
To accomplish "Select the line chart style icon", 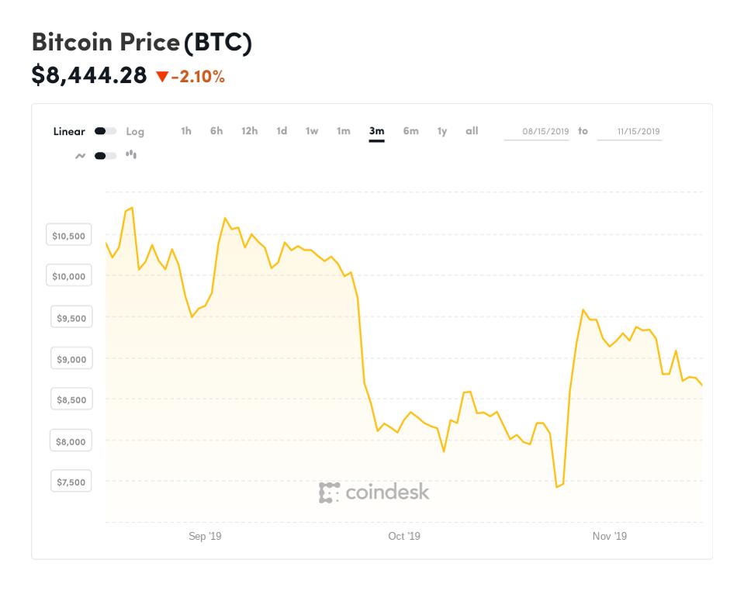I will (x=82, y=155).
